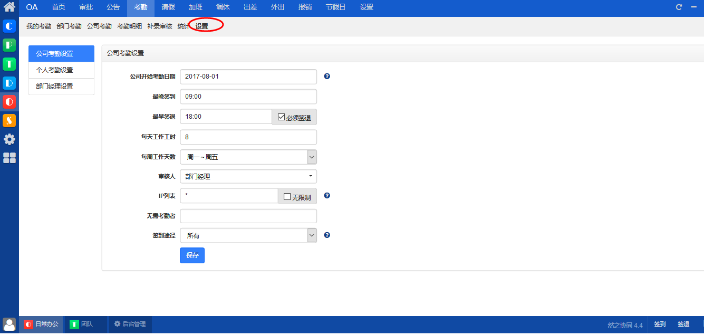Image resolution: width=704 pixels, height=334 pixels.
Task: Select the 考勤 top menu
Action: click(141, 7)
